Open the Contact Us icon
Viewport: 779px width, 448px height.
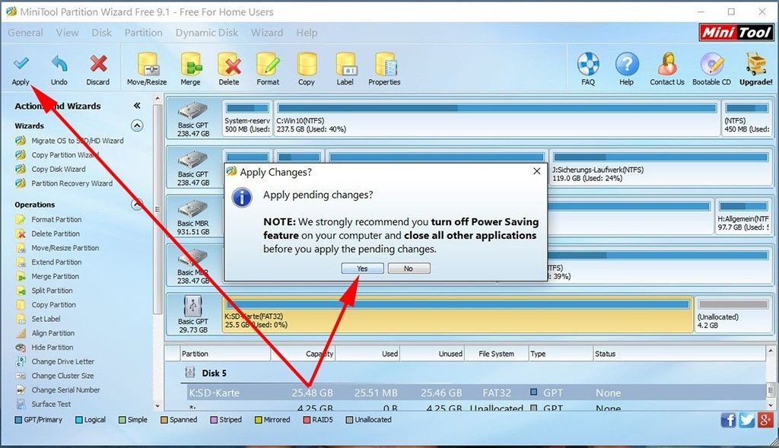coord(667,64)
